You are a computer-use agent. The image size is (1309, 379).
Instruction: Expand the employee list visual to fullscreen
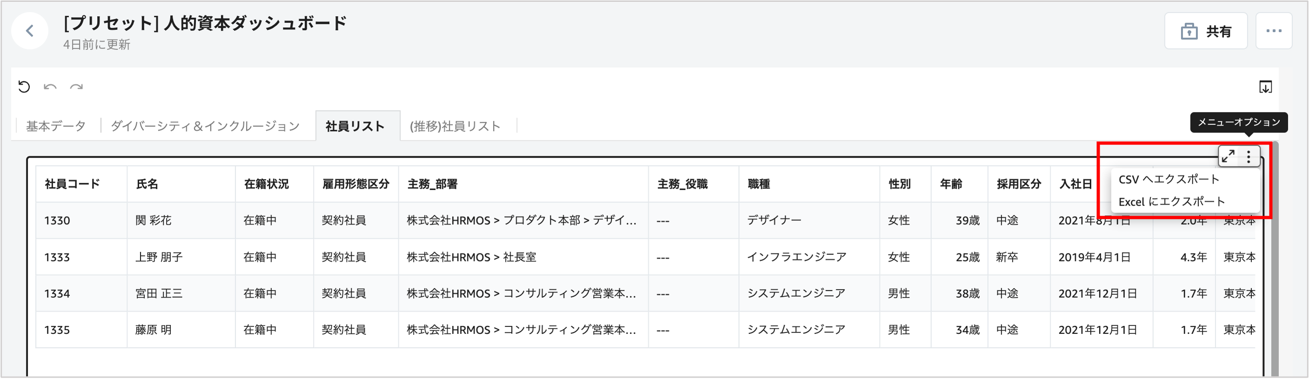pyautogui.click(x=1229, y=156)
